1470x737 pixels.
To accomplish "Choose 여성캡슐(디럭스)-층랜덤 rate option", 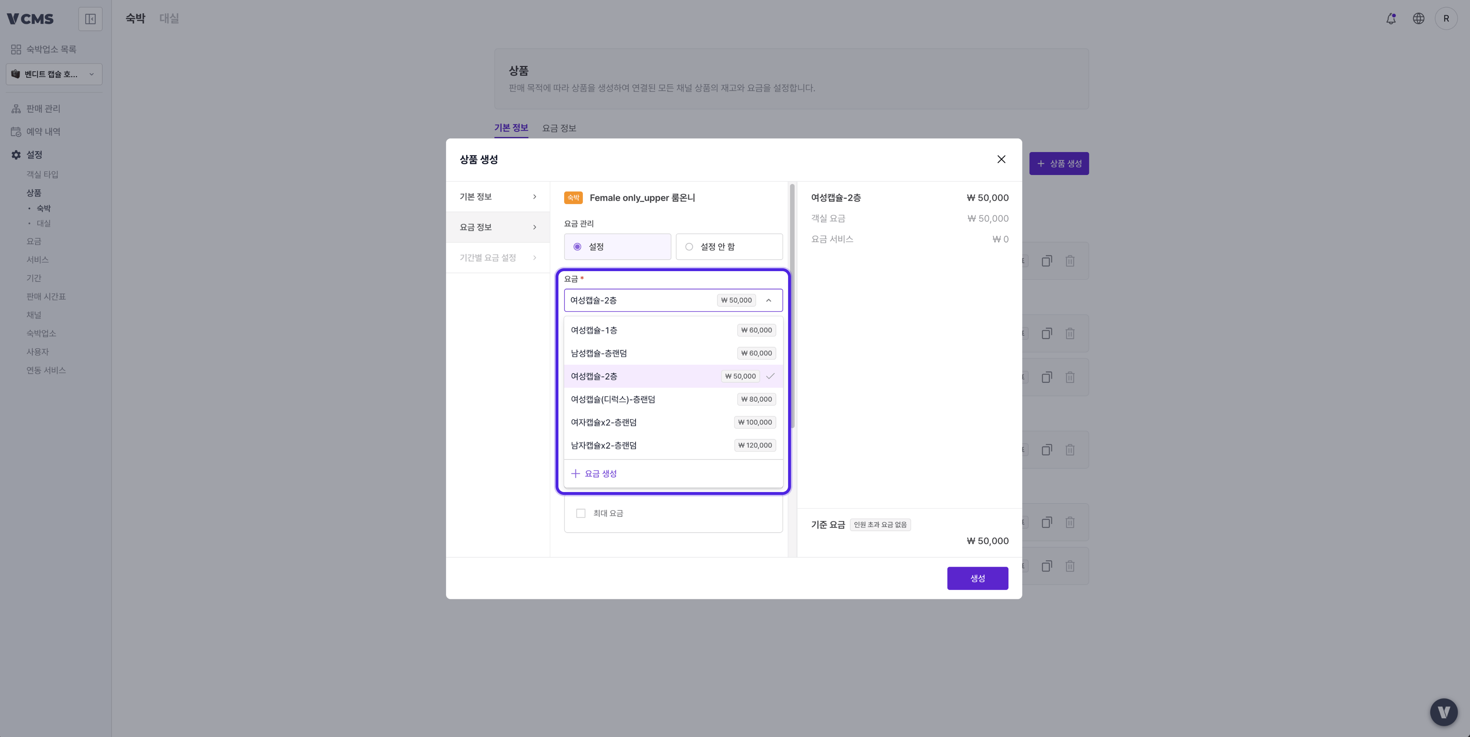I will 673,399.
